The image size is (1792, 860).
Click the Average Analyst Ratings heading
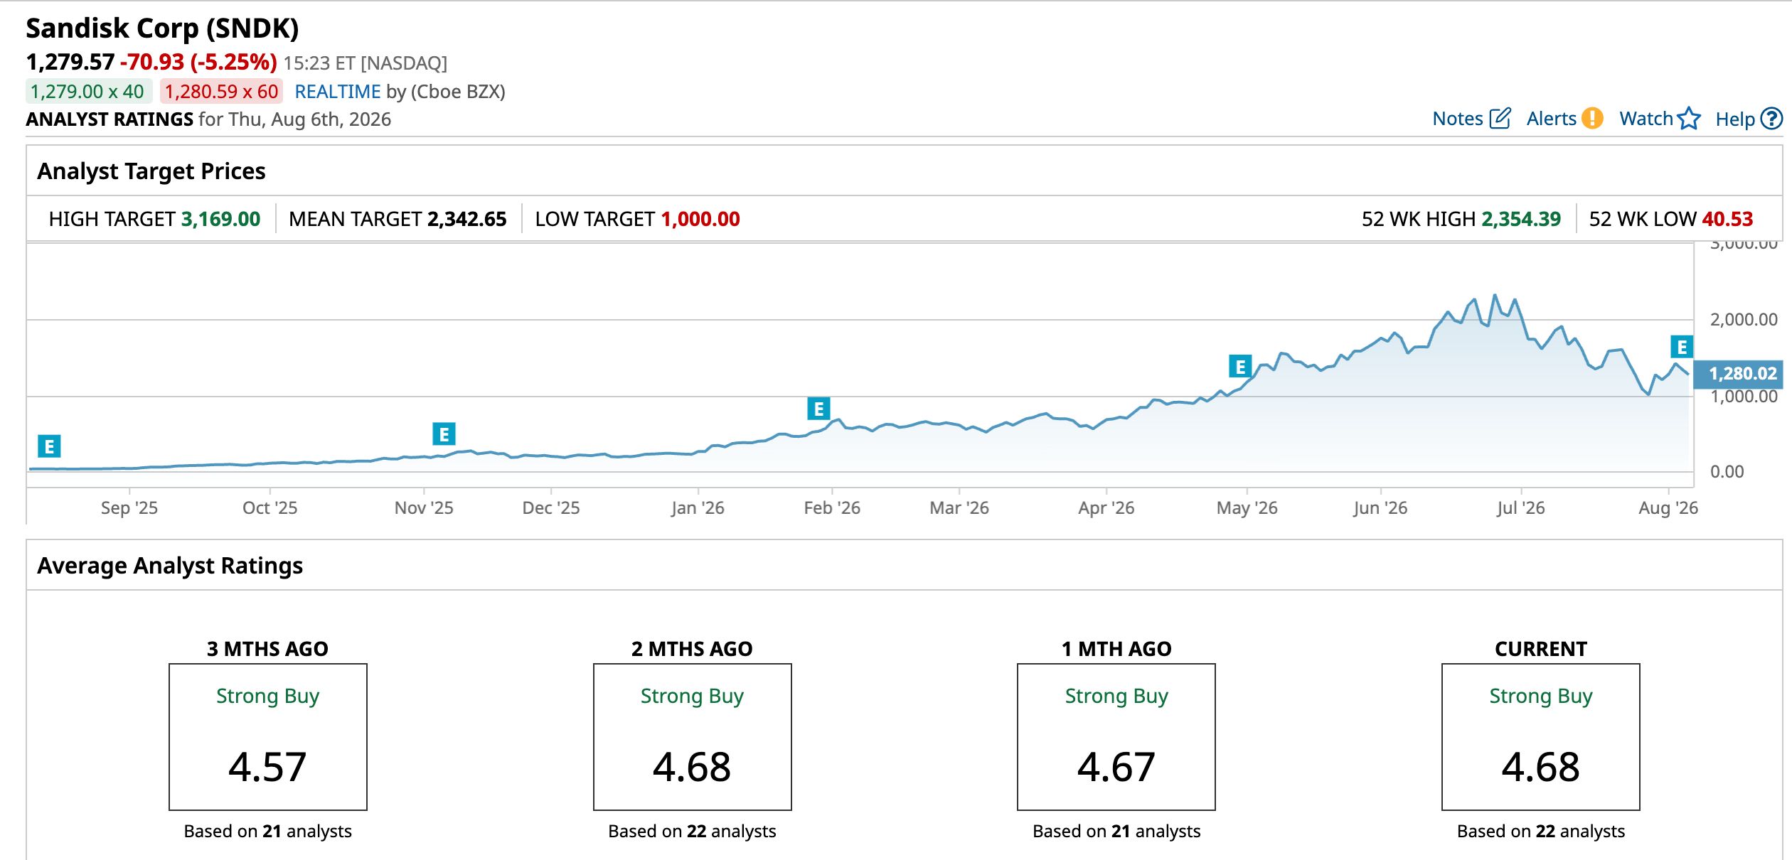click(170, 566)
